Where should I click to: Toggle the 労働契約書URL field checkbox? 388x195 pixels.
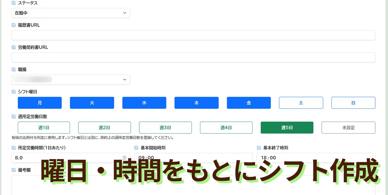coord(14,47)
